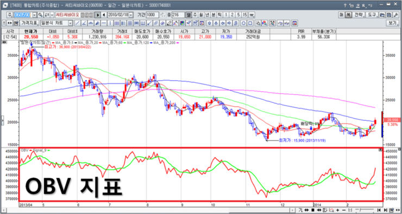Click the minus zoom-out icon in bottom bar
The image size is (402, 214).
pos(344,210)
